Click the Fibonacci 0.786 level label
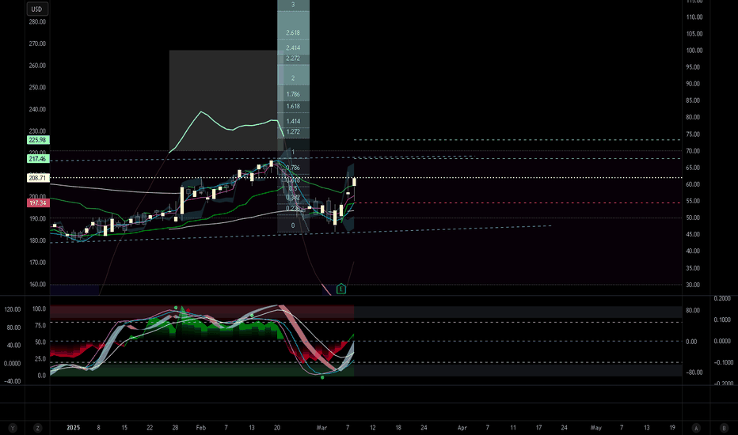Screen dimensions: 738x435 tap(293, 168)
